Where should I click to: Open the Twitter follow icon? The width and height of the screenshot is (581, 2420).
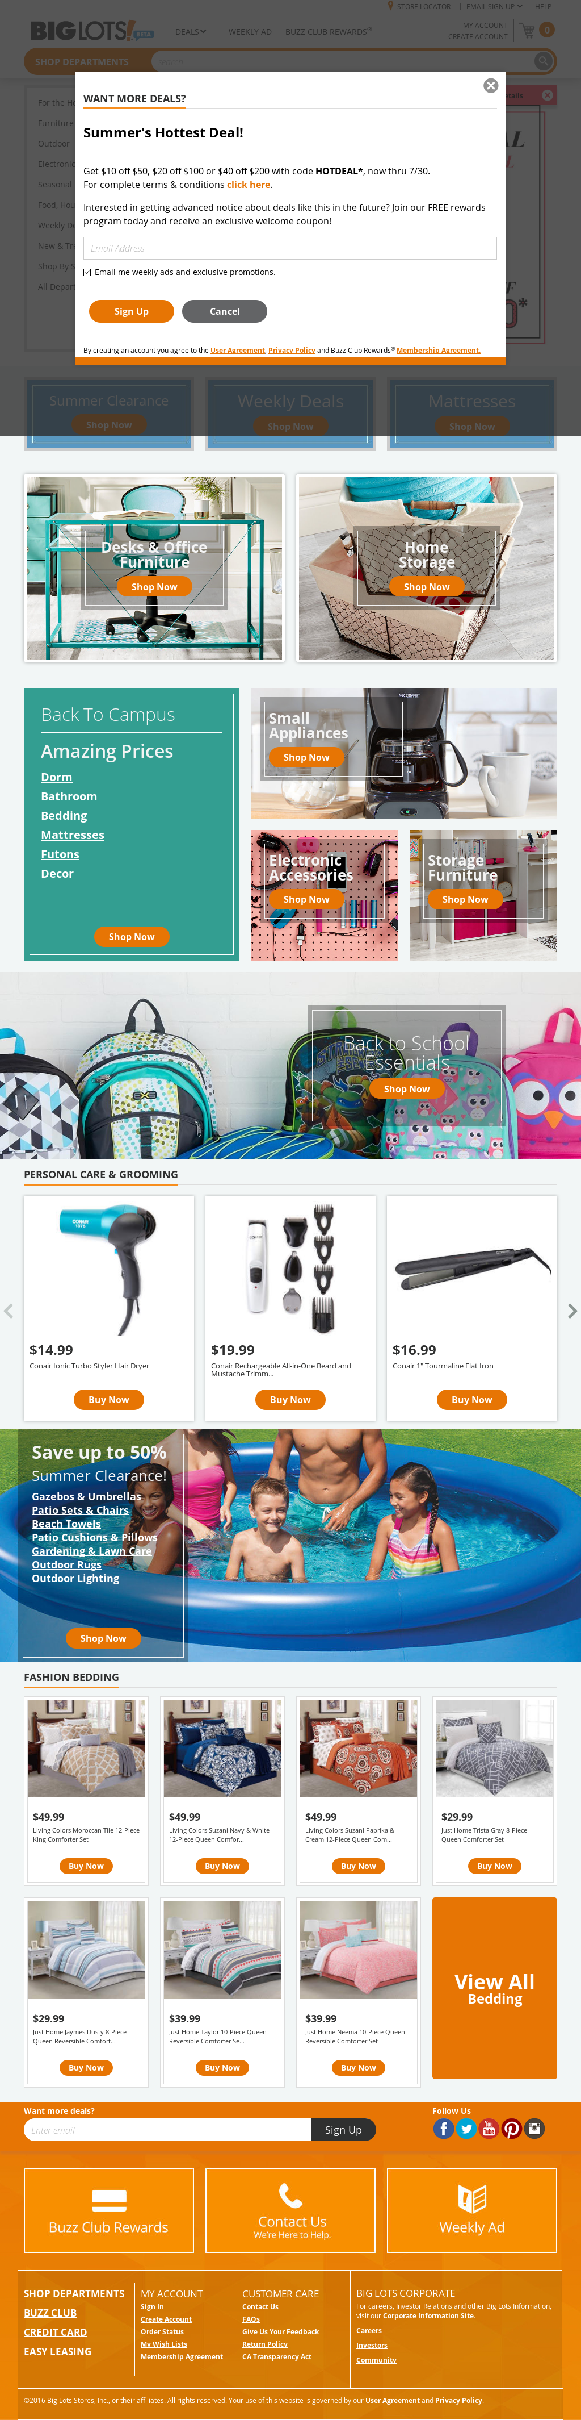click(x=466, y=2129)
